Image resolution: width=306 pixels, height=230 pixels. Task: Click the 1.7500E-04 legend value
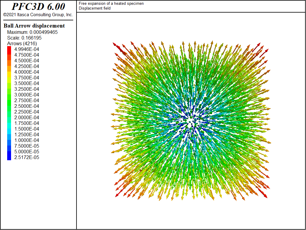click(27, 123)
